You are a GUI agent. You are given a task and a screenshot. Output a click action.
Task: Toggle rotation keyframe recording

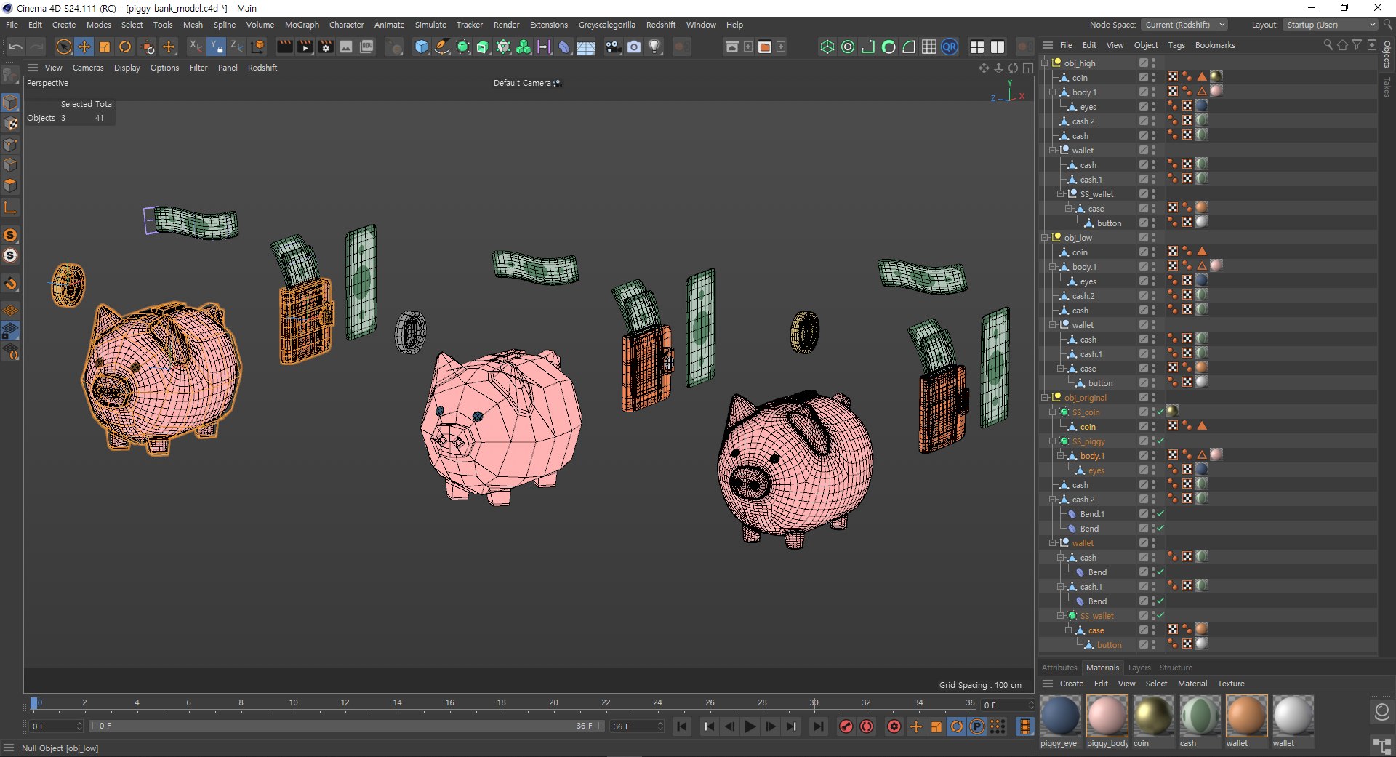(x=957, y=726)
